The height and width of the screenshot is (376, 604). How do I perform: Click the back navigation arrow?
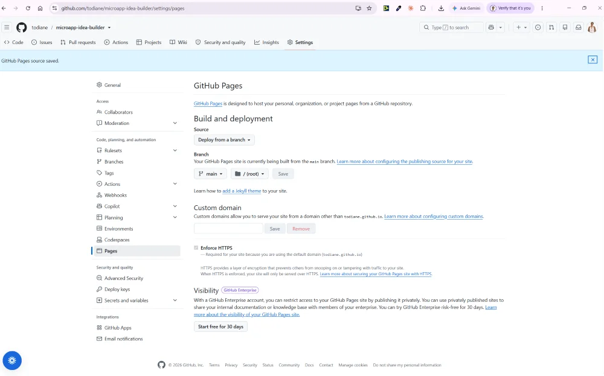(x=4, y=8)
